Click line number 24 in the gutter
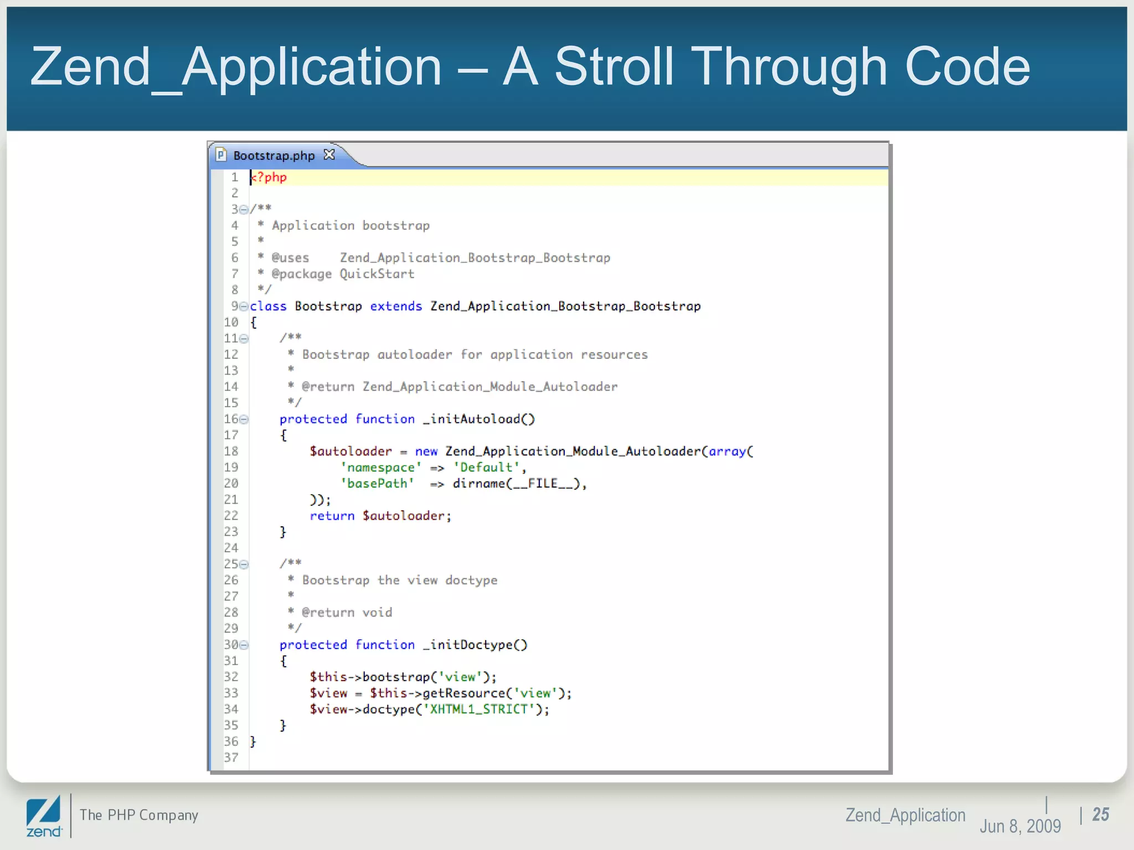The width and height of the screenshot is (1134, 850). 231,548
